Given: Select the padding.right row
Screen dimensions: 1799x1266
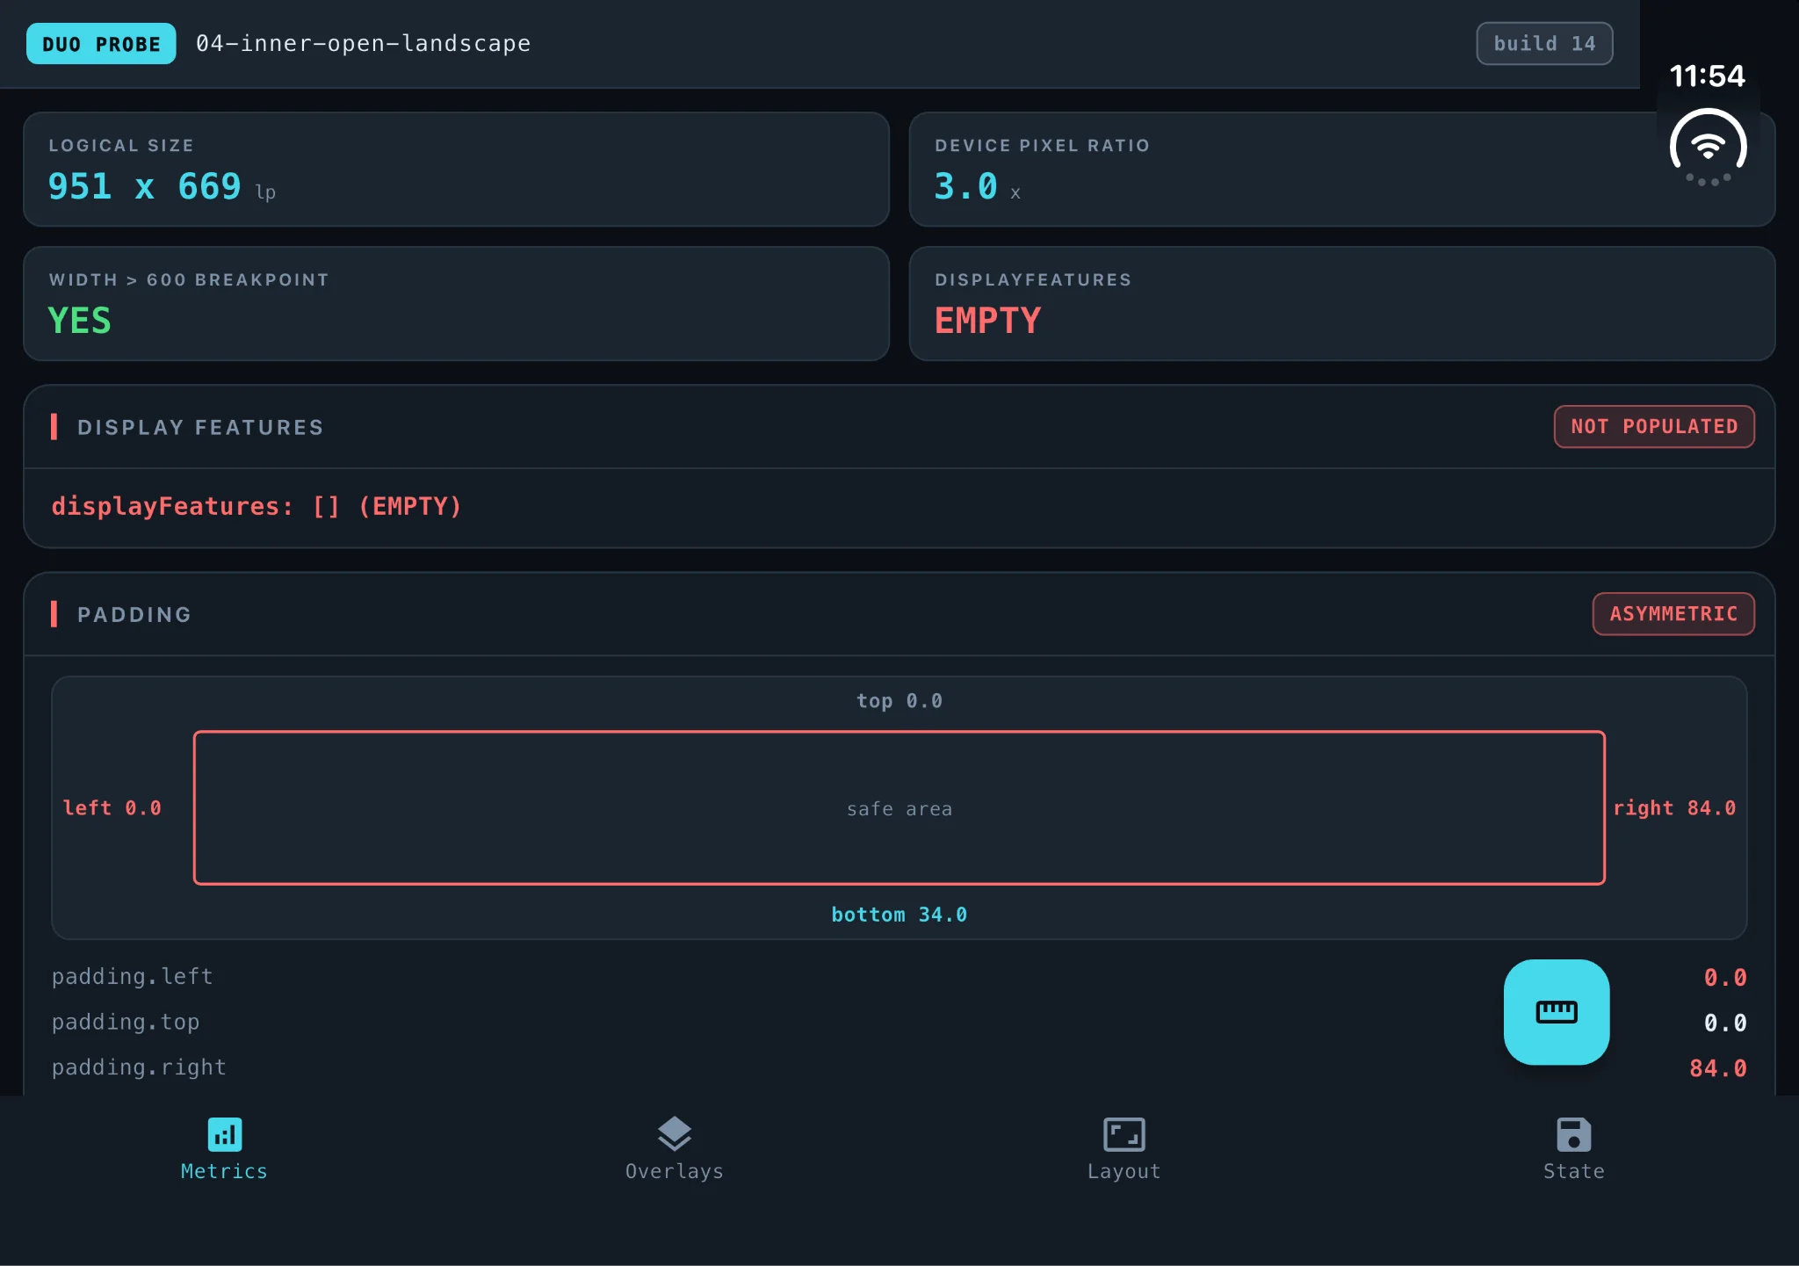Looking at the screenshot, I should tap(899, 1068).
